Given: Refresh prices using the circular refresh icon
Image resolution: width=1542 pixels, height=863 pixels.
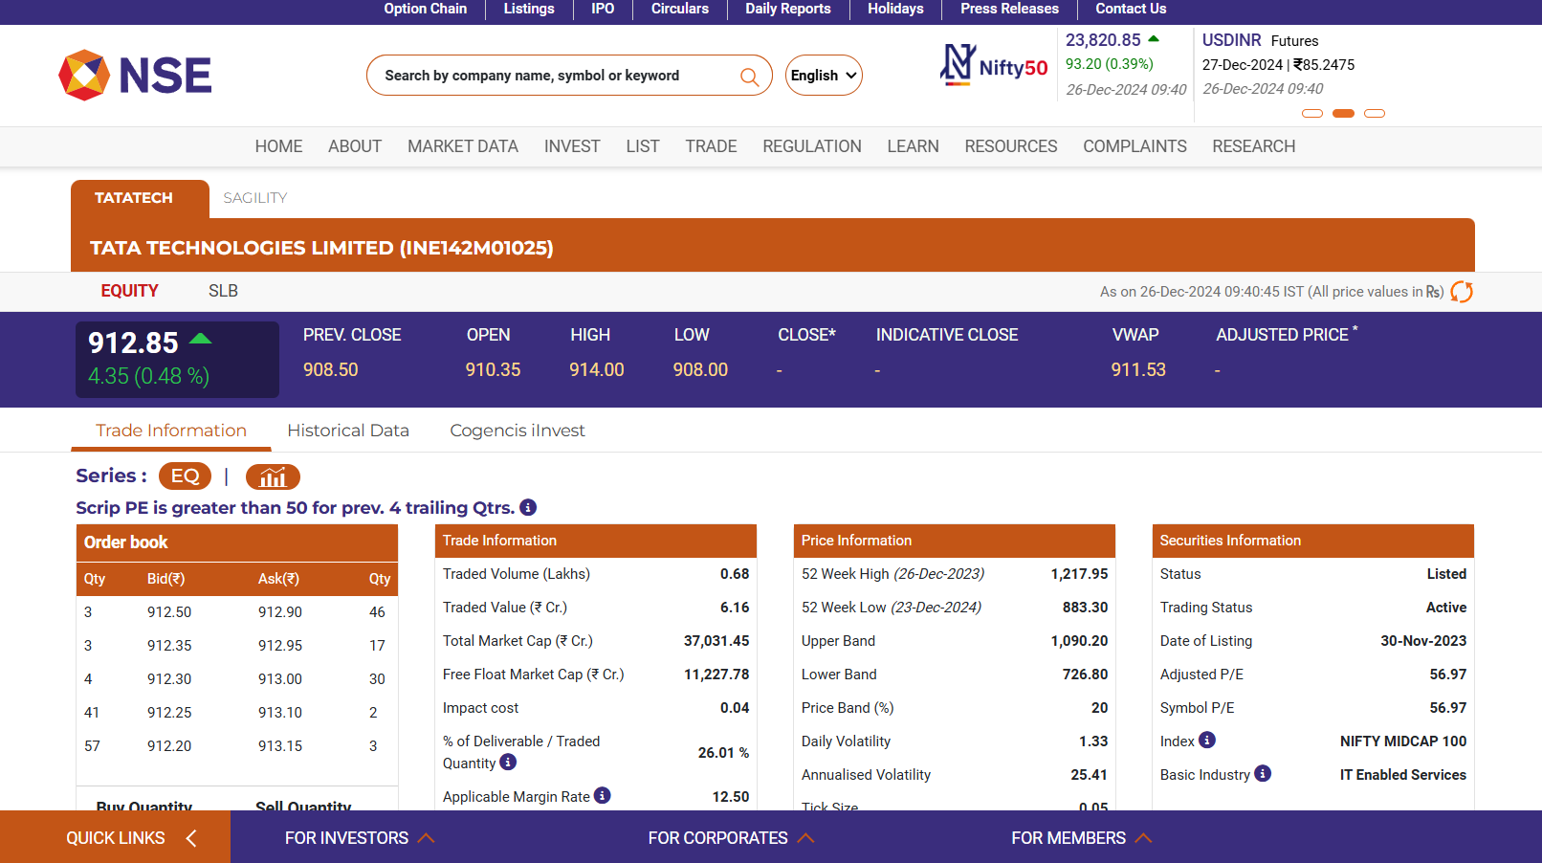Looking at the screenshot, I should (1462, 292).
